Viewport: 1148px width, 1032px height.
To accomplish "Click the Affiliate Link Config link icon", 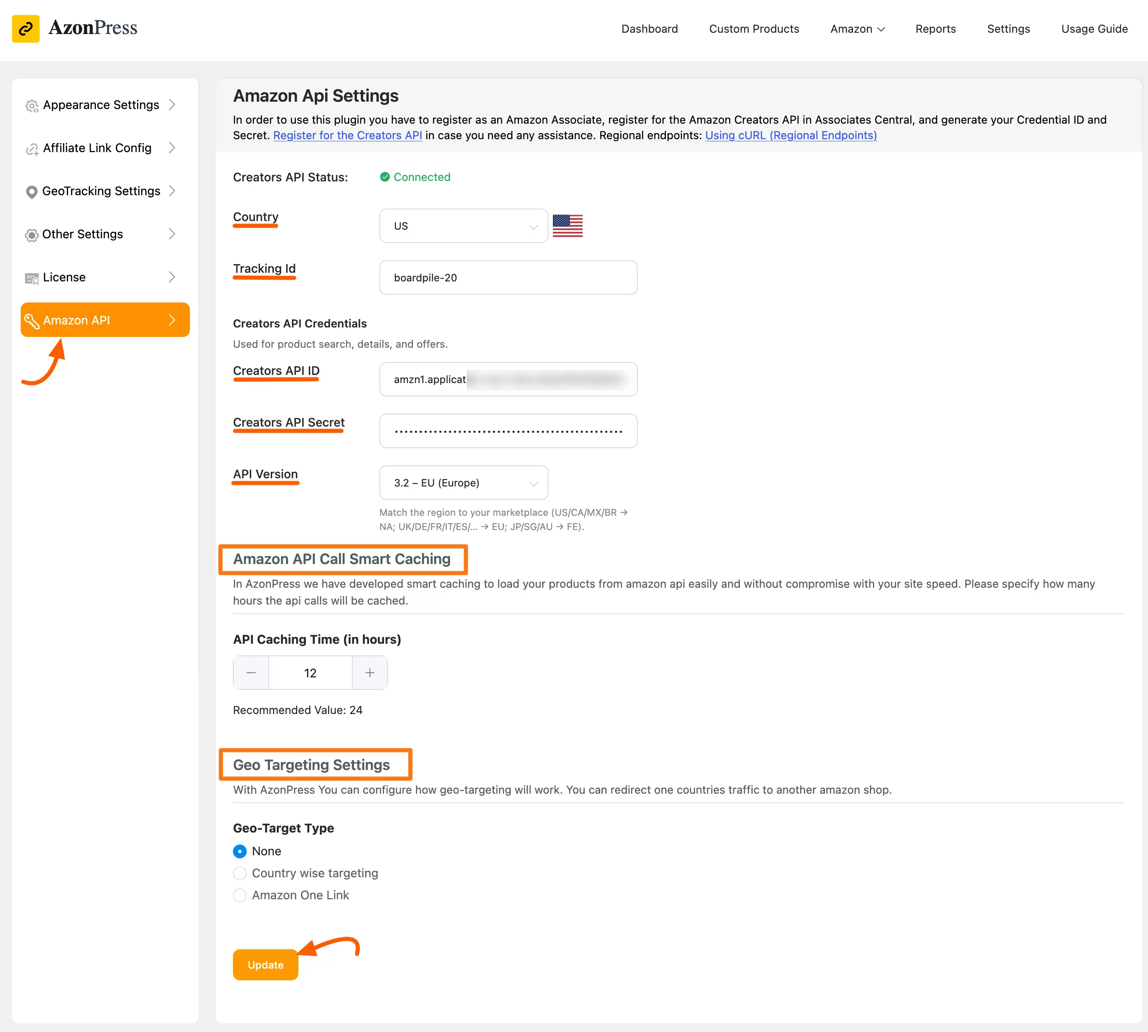I will tap(32, 149).
